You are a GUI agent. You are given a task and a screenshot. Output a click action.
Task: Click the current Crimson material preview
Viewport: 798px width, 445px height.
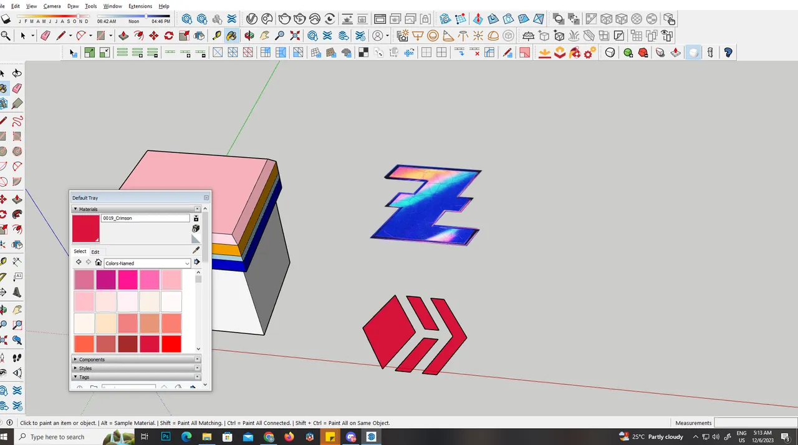(x=86, y=228)
